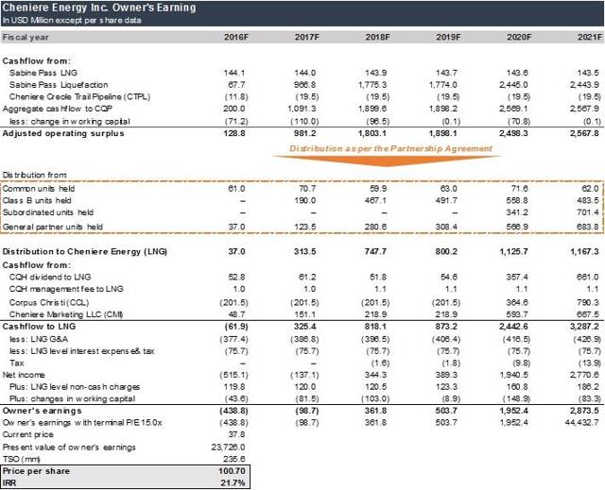Click the 235.6 TSO value

234,460
